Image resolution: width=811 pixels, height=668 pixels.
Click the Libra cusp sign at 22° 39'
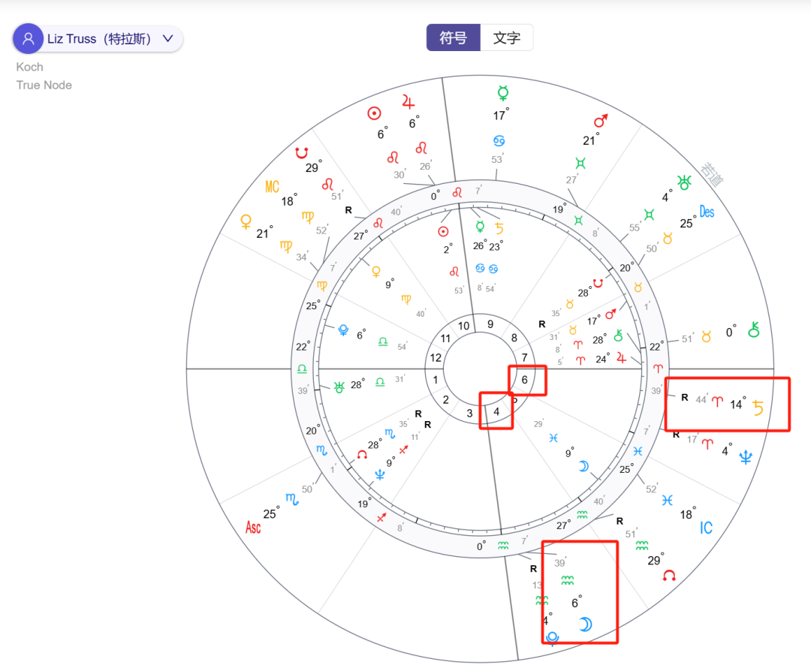pos(302,369)
